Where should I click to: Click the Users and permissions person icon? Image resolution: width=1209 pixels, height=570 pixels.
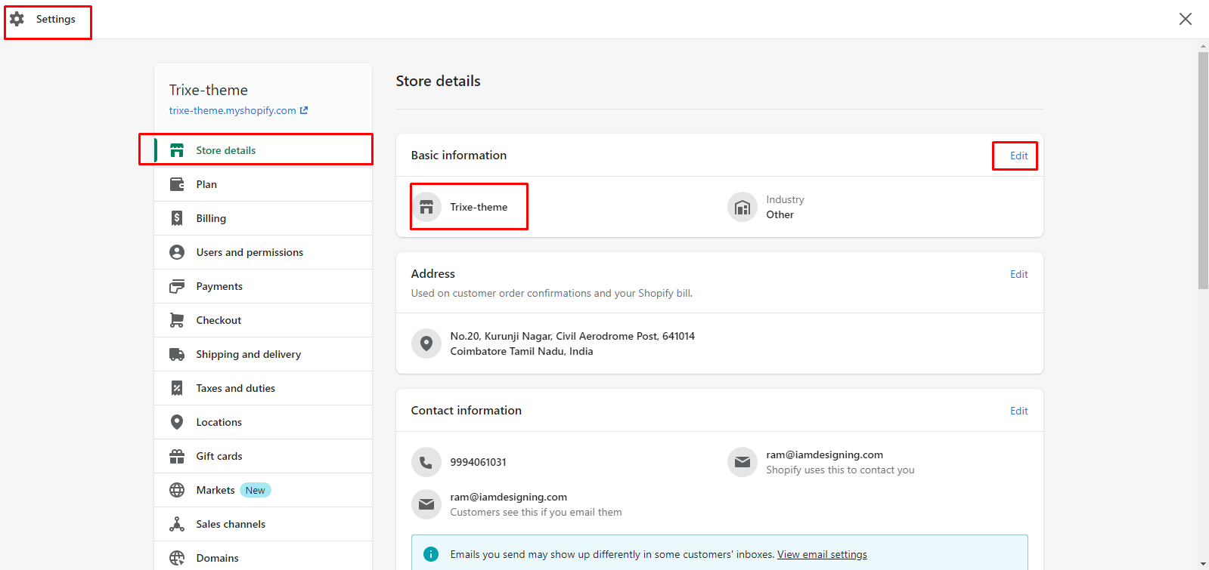tap(177, 252)
